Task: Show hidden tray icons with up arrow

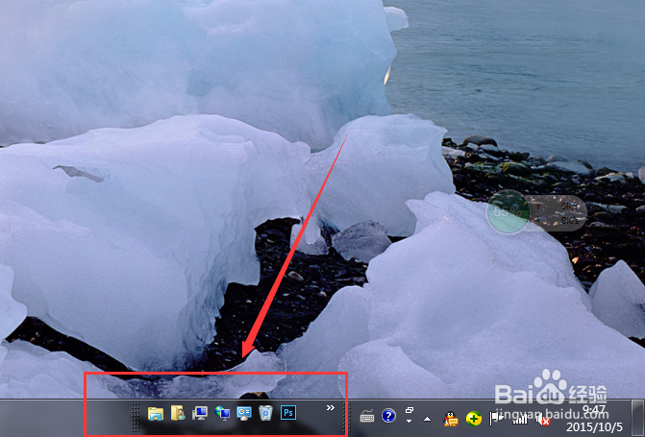Action: 428,419
